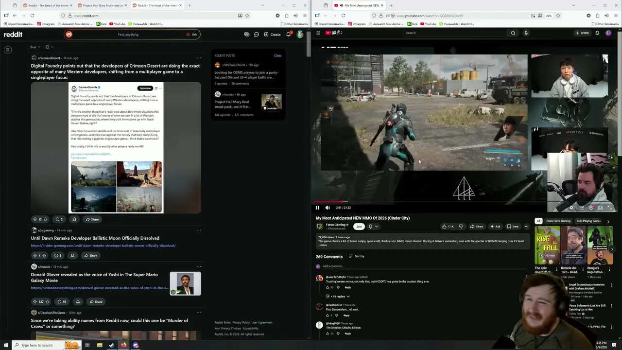Select 'From Force Gaming' filter chip
This screenshot has height=350, width=622.
click(x=558, y=221)
